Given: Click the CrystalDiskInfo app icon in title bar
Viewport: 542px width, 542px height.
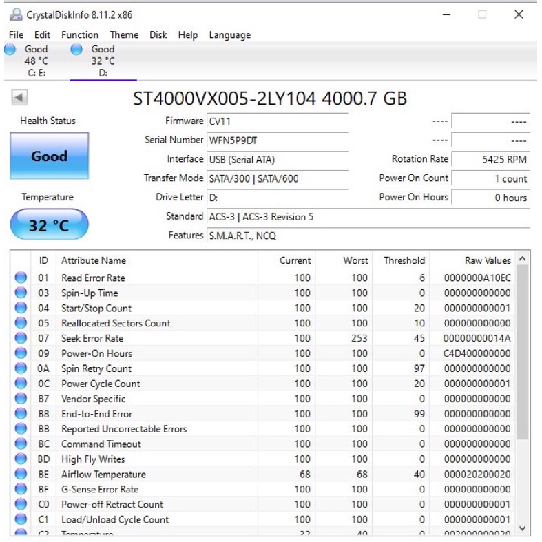Looking at the screenshot, I should tap(16, 14).
